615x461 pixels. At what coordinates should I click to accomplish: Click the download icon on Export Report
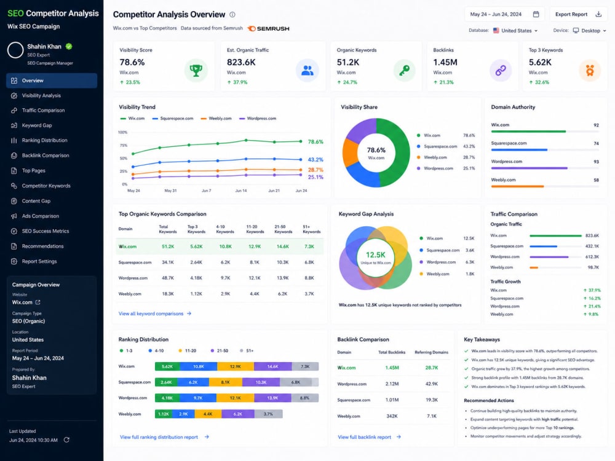tap(598, 14)
